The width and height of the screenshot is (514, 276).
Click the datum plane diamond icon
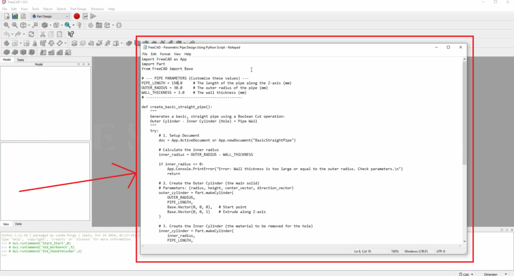60,43
